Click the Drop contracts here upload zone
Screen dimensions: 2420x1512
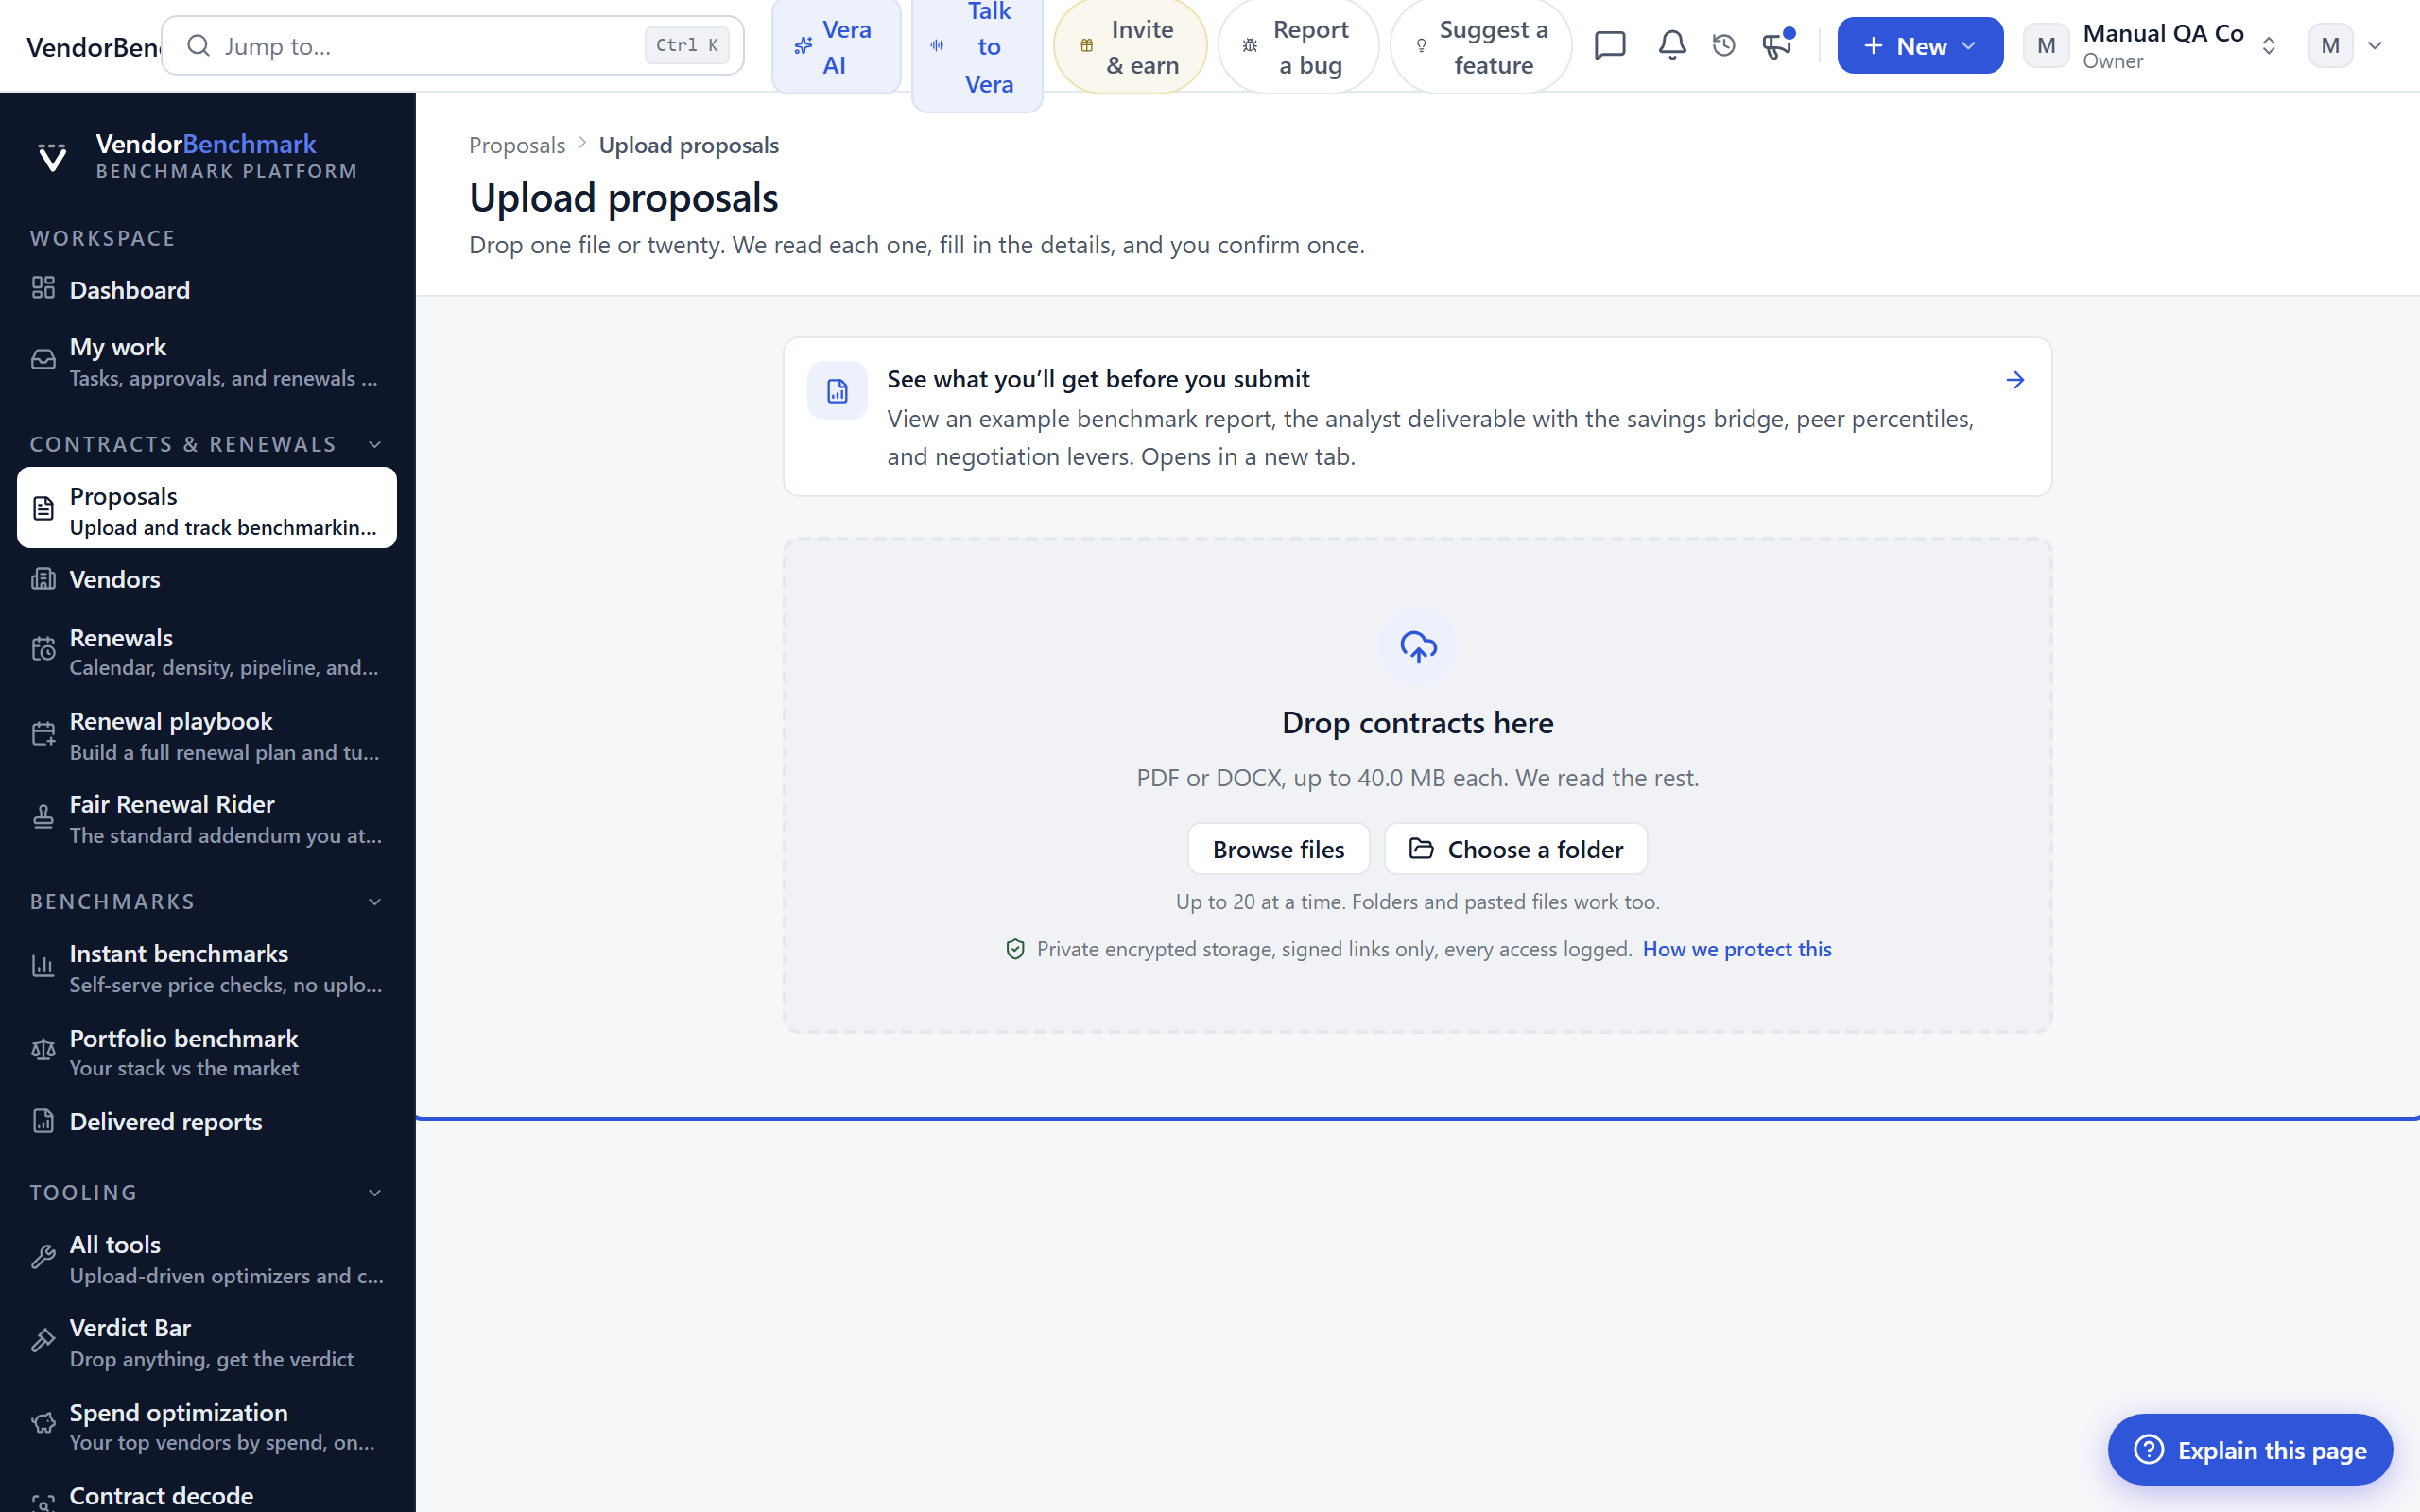(x=1417, y=786)
